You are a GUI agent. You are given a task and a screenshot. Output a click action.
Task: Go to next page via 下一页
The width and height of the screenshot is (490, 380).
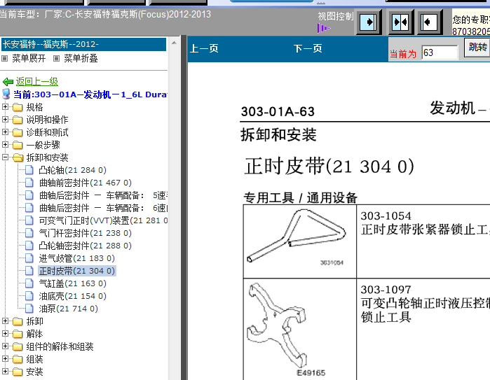click(x=308, y=49)
